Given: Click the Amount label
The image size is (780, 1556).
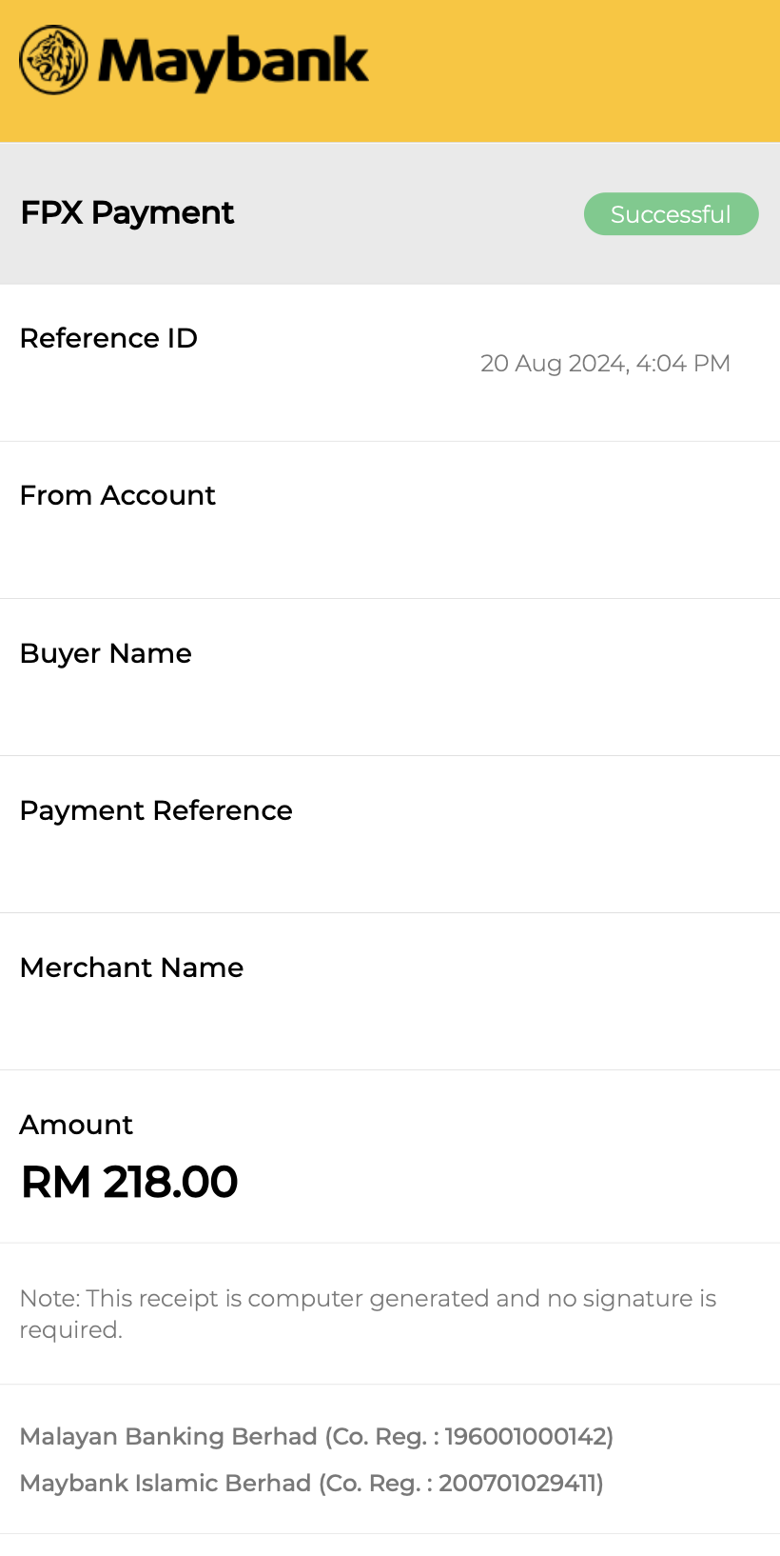Looking at the screenshot, I should pyautogui.click(x=76, y=1125).
